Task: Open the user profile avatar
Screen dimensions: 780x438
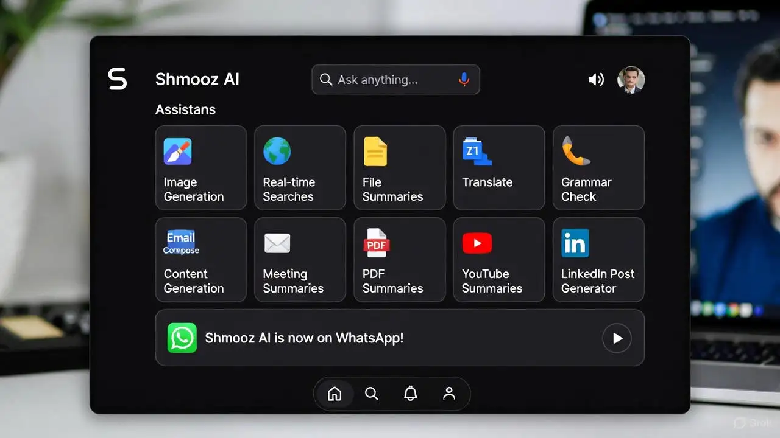Action: [x=631, y=80]
